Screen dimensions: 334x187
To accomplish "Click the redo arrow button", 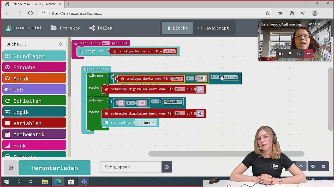I will 301,166.
